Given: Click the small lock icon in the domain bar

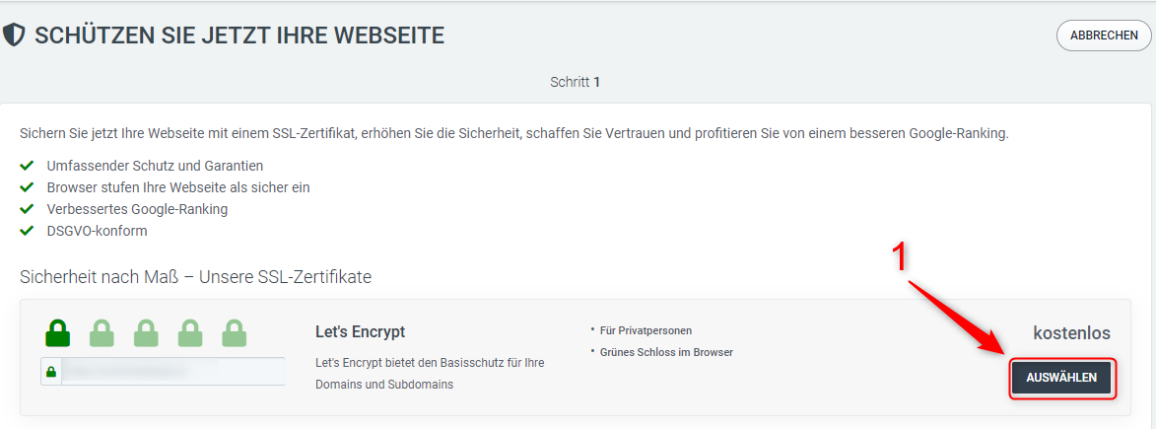Looking at the screenshot, I should [x=51, y=372].
